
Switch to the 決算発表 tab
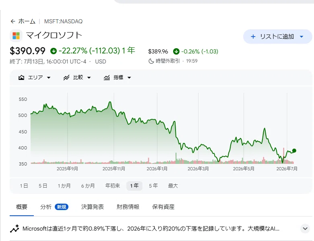[93, 207]
